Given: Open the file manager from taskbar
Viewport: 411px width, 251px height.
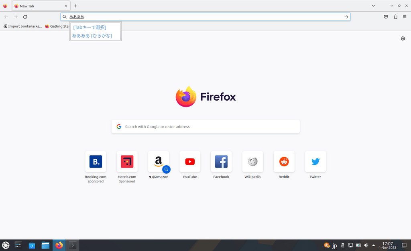Looking at the screenshot, I should coord(46,245).
